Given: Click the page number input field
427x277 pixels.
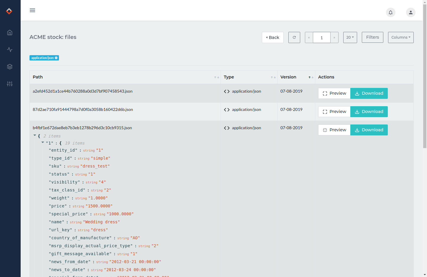Looking at the screenshot, I should (x=322, y=37).
